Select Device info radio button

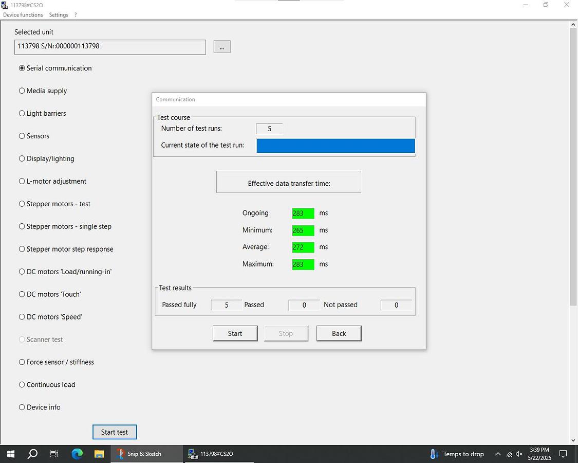(x=22, y=407)
